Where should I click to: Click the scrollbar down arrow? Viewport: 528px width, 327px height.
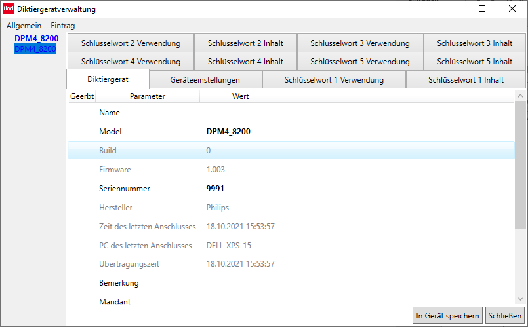[x=520, y=299]
